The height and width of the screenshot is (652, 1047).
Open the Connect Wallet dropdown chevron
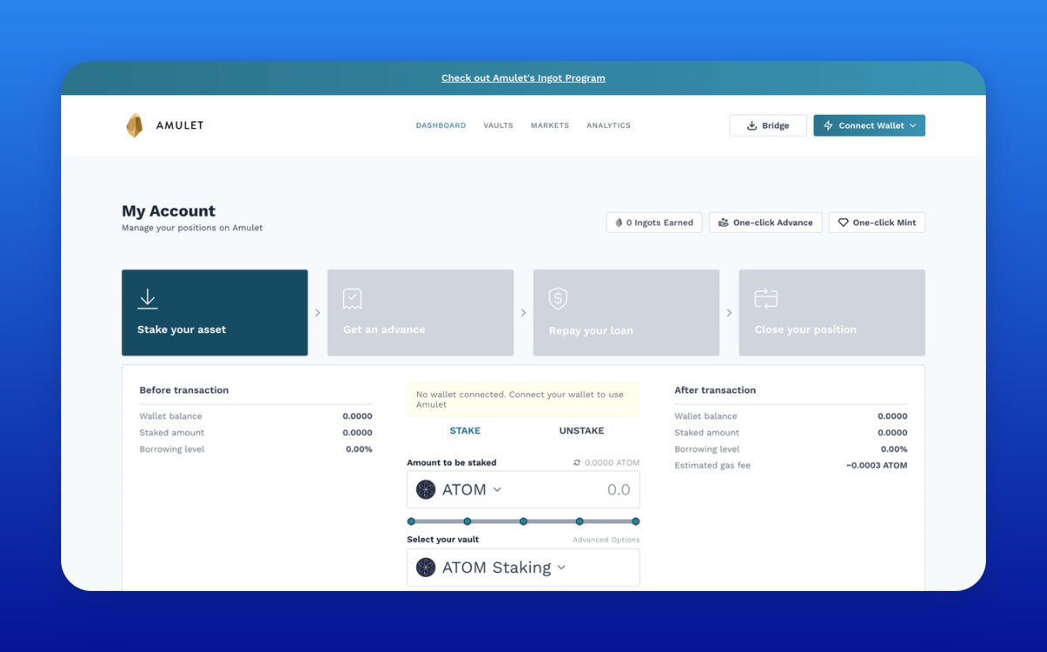tap(913, 126)
